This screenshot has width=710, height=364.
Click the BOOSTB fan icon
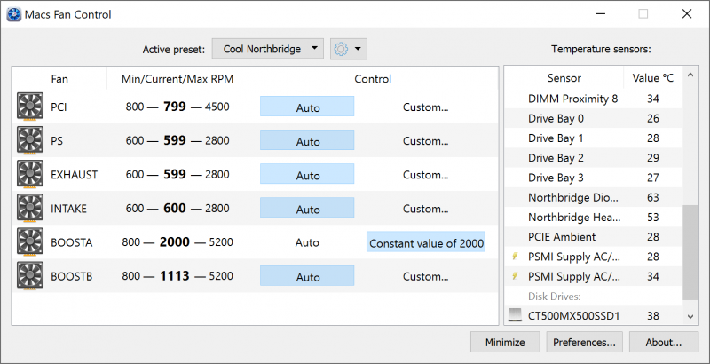pyautogui.click(x=30, y=276)
